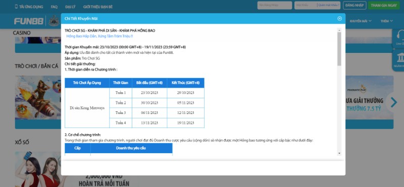Click scrollbar down arrow in popup

(339, 153)
